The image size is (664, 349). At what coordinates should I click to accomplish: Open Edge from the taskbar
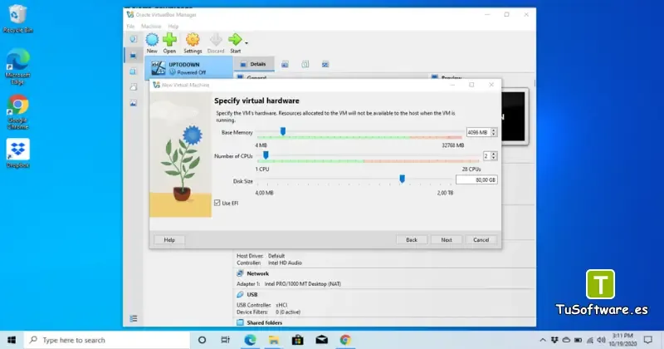250,340
